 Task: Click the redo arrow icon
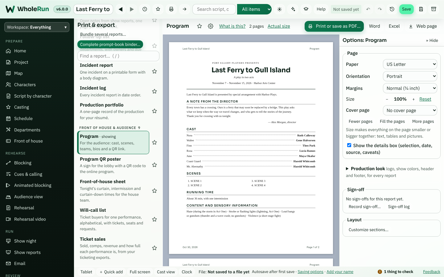tap(380, 9)
